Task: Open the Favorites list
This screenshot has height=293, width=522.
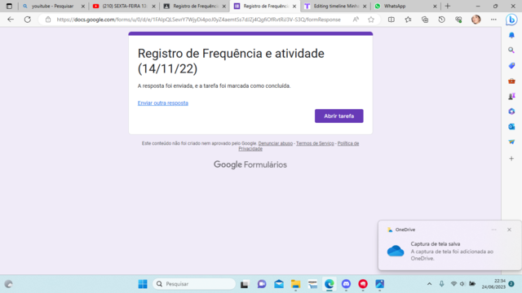Action: [x=408, y=20]
